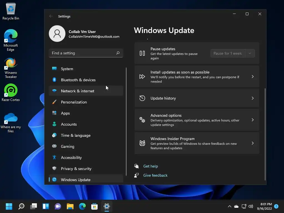Click the Accessibility figure icon
Screen dimensions: 284x213
click(54, 157)
